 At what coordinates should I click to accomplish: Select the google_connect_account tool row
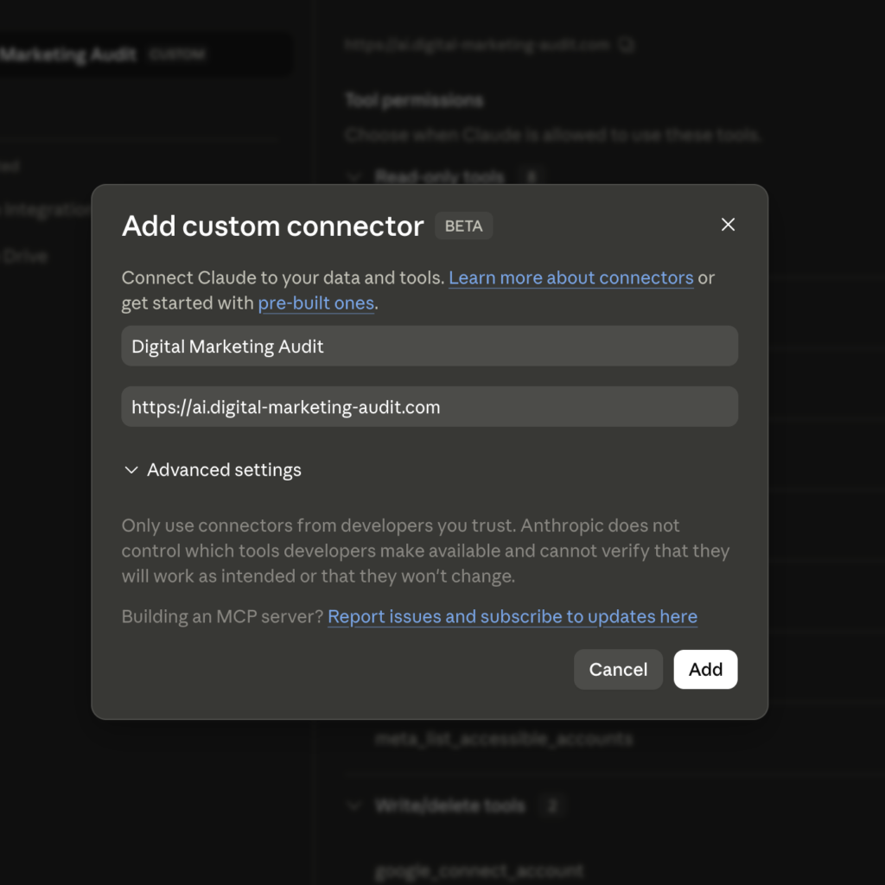click(x=479, y=870)
